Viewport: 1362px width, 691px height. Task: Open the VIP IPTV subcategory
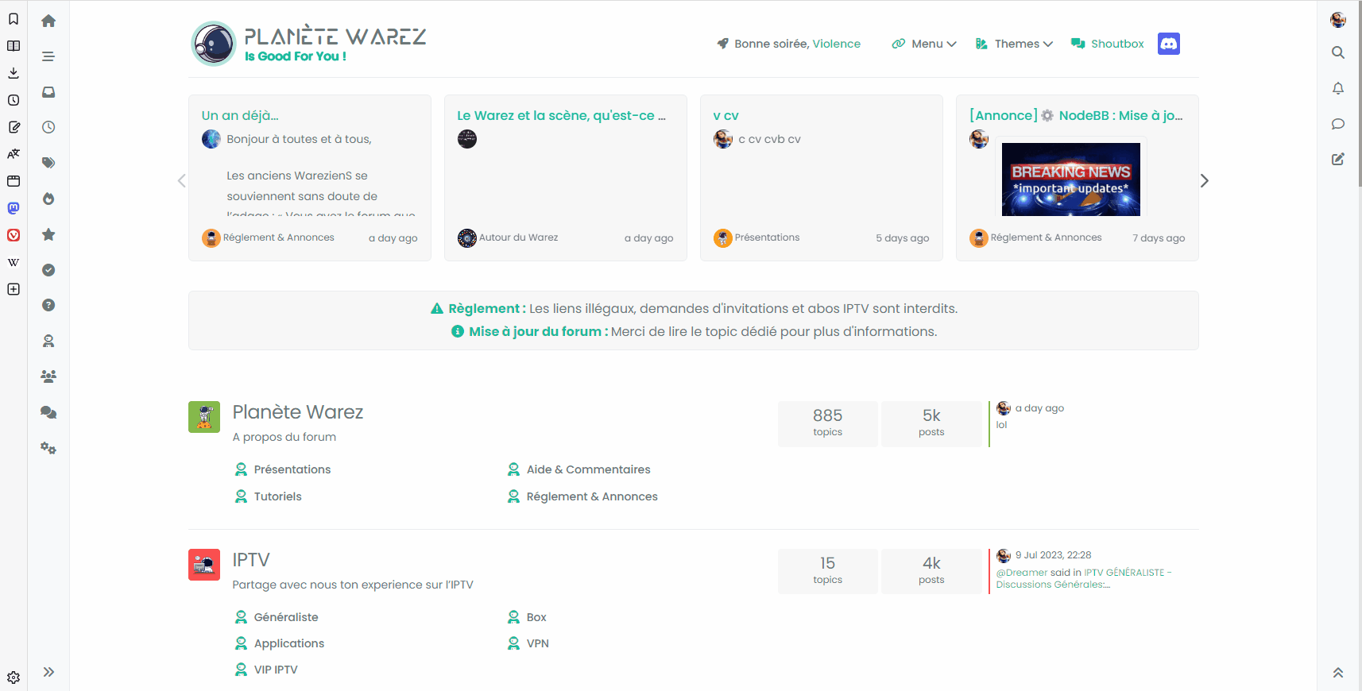click(275, 670)
